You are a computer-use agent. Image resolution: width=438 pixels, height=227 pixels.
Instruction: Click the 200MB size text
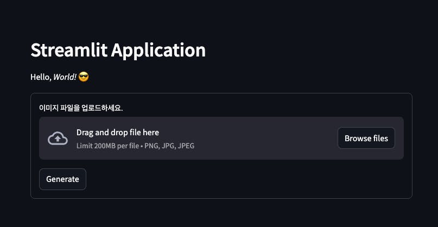pos(105,146)
